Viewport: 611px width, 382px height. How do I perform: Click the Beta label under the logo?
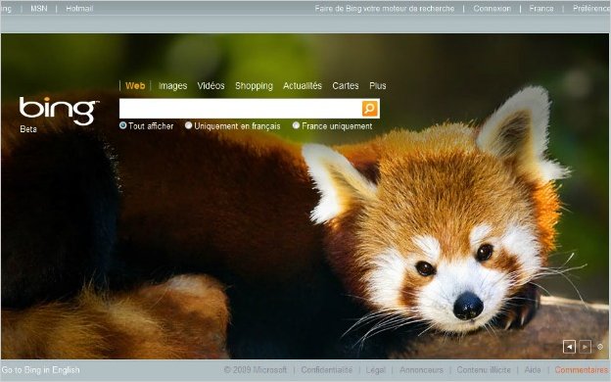pyautogui.click(x=28, y=129)
